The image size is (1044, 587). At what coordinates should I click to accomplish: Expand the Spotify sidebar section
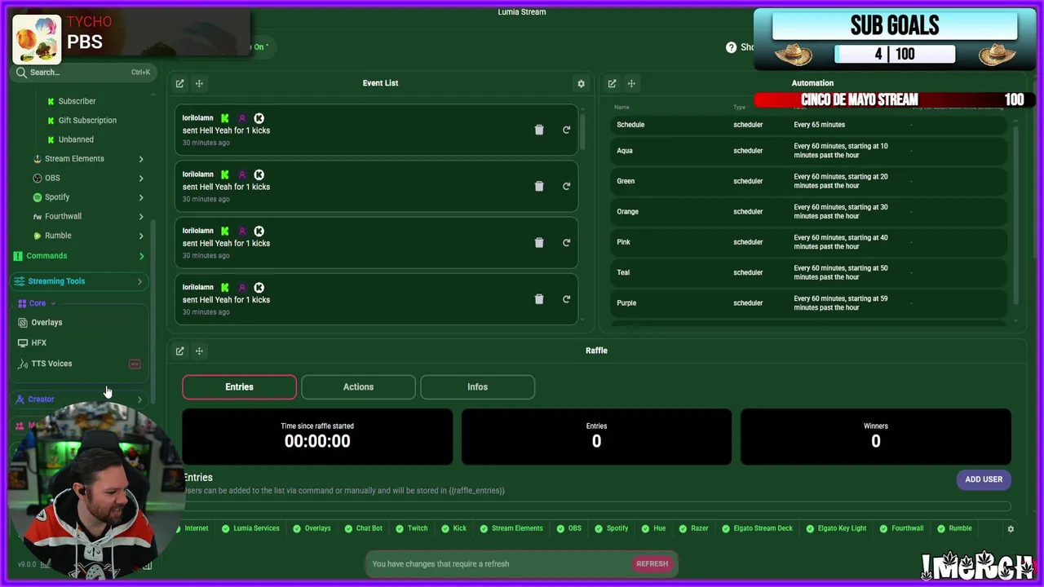pyautogui.click(x=140, y=197)
